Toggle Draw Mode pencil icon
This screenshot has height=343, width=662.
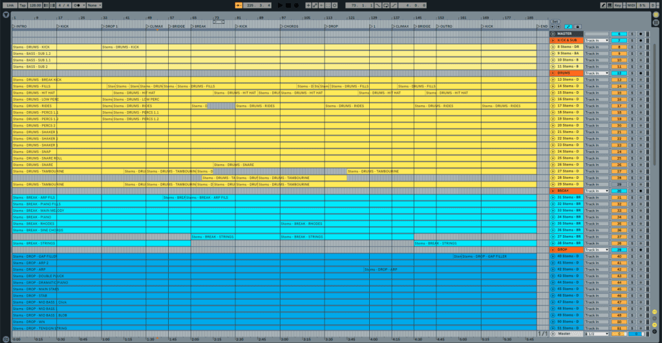tap(603, 5)
